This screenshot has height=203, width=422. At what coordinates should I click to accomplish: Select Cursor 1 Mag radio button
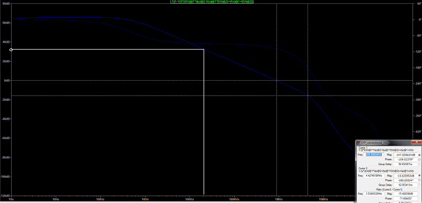[x=419, y=155]
